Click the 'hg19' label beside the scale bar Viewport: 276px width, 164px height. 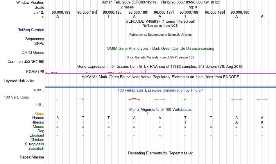[193, 7]
